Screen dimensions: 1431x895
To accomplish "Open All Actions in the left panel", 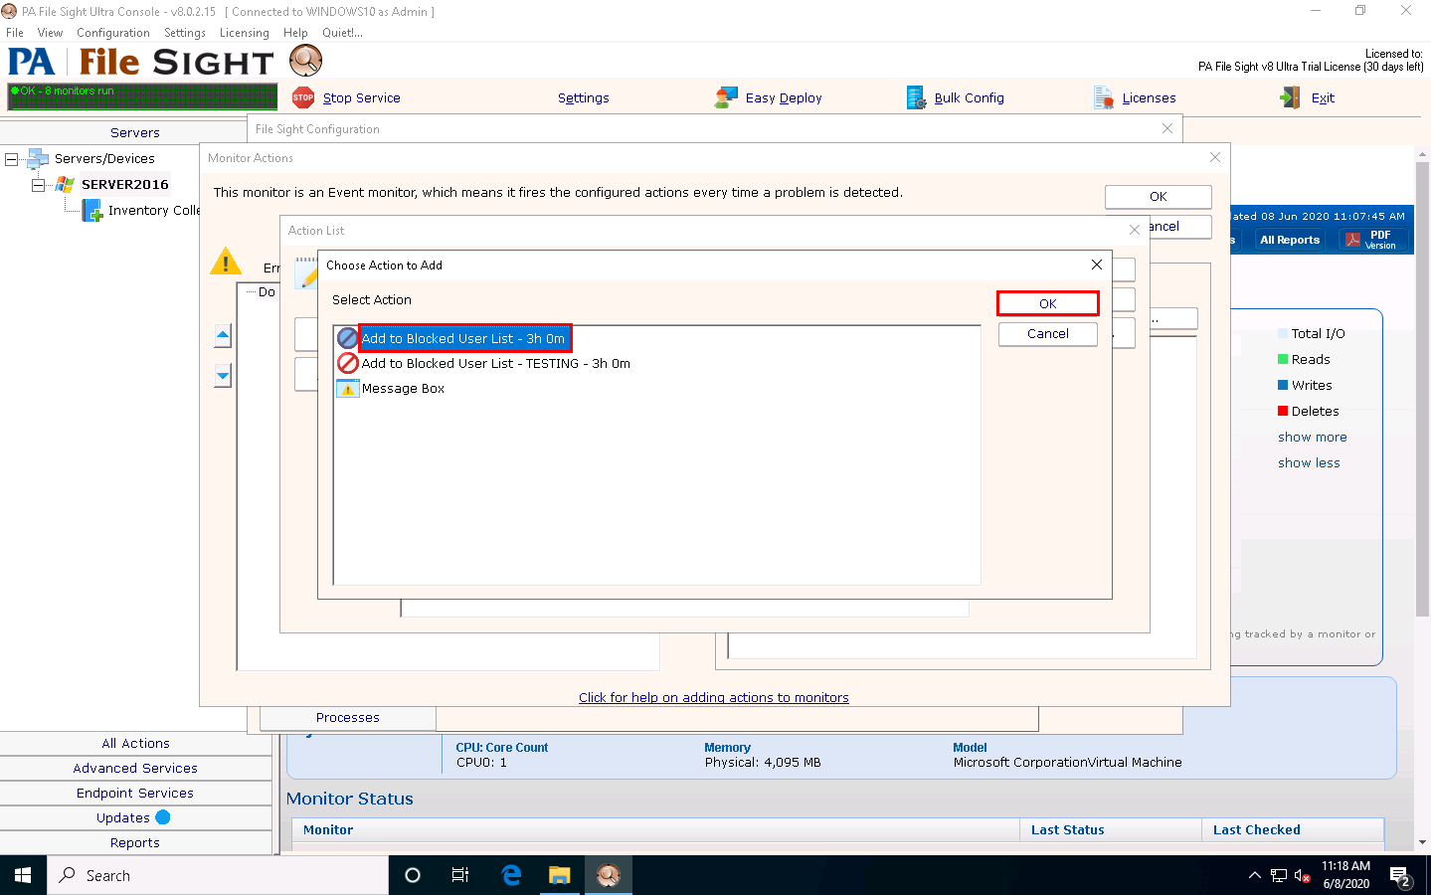I will 135,743.
